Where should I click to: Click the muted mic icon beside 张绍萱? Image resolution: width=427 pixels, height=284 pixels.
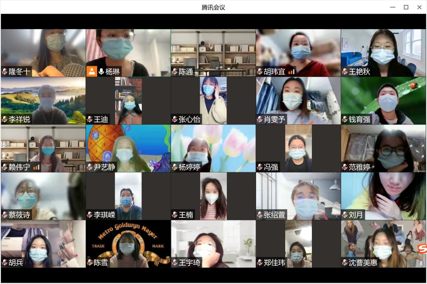260,215
